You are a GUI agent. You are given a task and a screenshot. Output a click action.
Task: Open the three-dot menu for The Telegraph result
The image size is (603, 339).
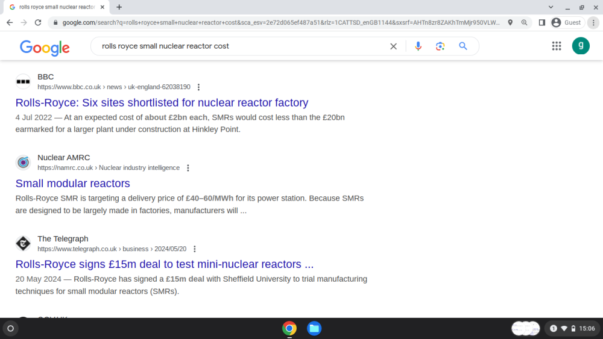(x=195, y=249)
